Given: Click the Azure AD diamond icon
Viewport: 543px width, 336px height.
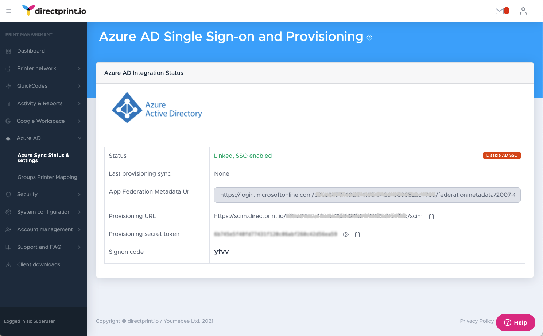Looking at the screenshot, I should tap(8, 138).
